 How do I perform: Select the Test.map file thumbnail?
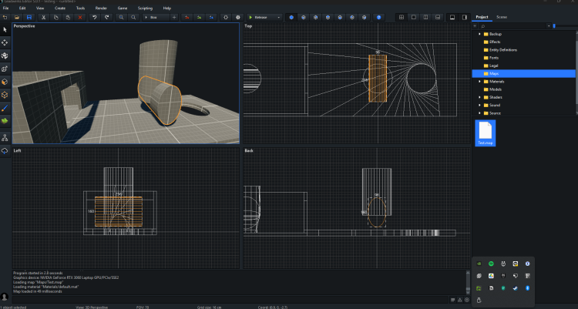[x=486, y=132]
